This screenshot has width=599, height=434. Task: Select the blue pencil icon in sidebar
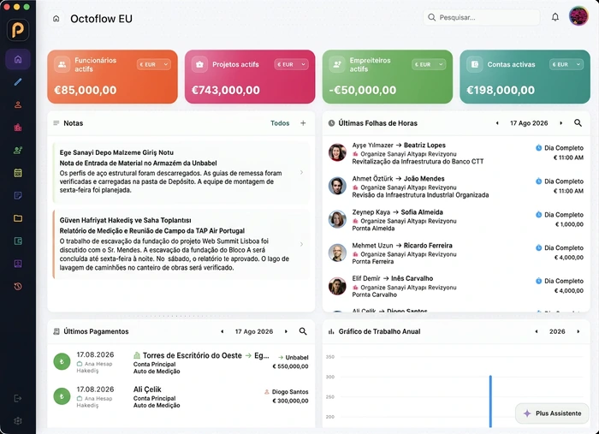[18, 82]
